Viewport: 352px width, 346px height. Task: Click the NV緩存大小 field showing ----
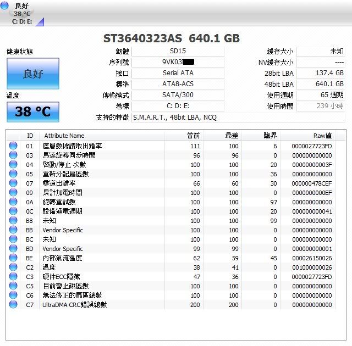tap(321, 62)
